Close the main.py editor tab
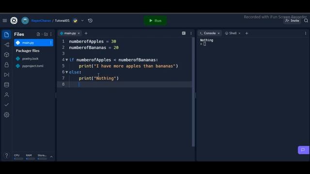310x174 pixels. [x=78, y=33]
